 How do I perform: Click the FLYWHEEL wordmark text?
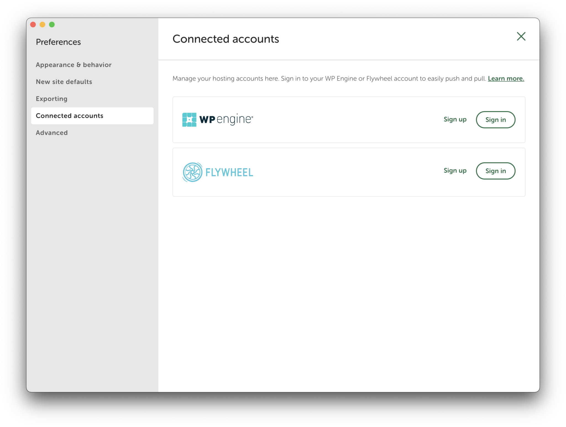[229, 172]
